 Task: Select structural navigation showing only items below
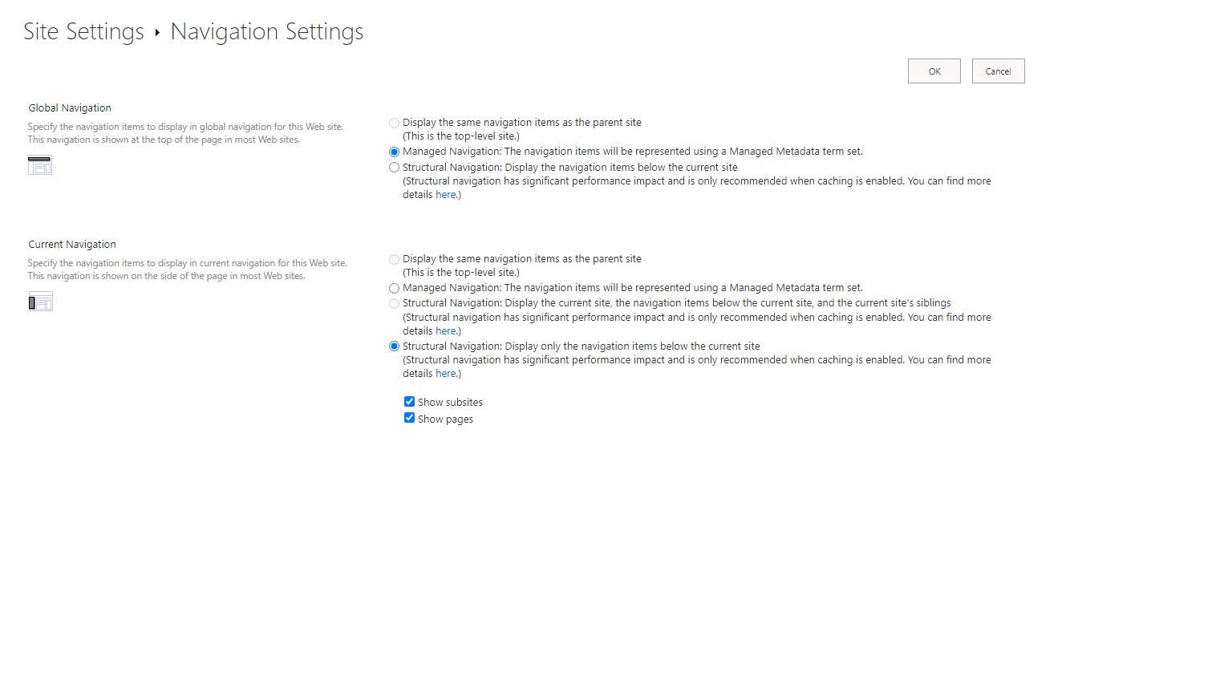pyautogui.click(x=394, y=346)
